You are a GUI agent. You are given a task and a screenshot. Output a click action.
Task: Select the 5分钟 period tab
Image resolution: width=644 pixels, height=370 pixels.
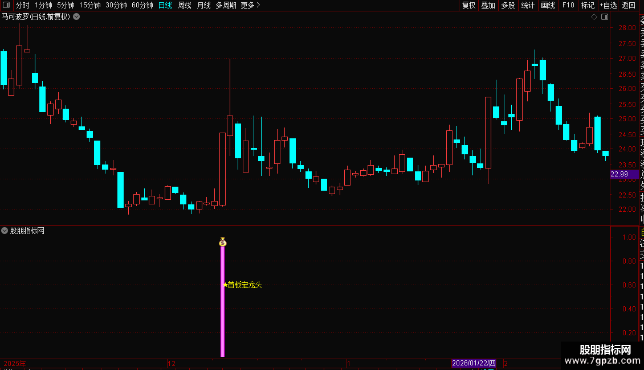(66, 5)
